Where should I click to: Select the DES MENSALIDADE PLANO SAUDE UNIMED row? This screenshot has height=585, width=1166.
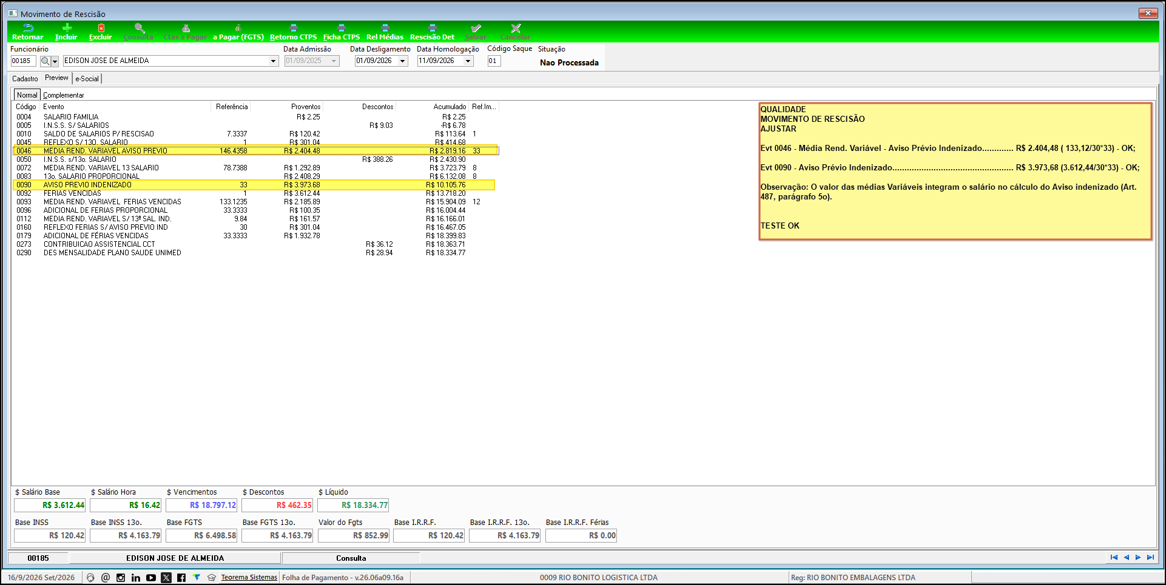coord(255,253)
